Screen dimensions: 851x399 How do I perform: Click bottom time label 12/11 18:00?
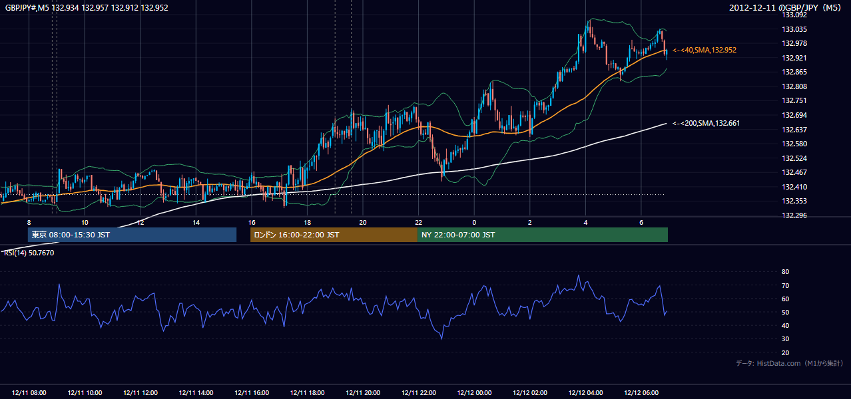(x=307, y=393)
